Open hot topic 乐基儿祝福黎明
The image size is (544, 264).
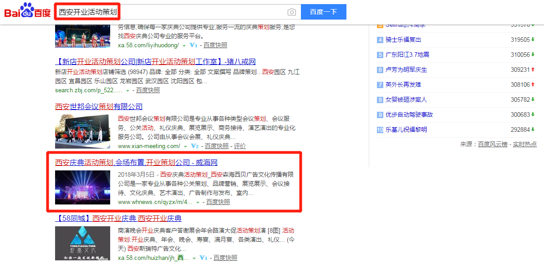(x=406, y=130)
